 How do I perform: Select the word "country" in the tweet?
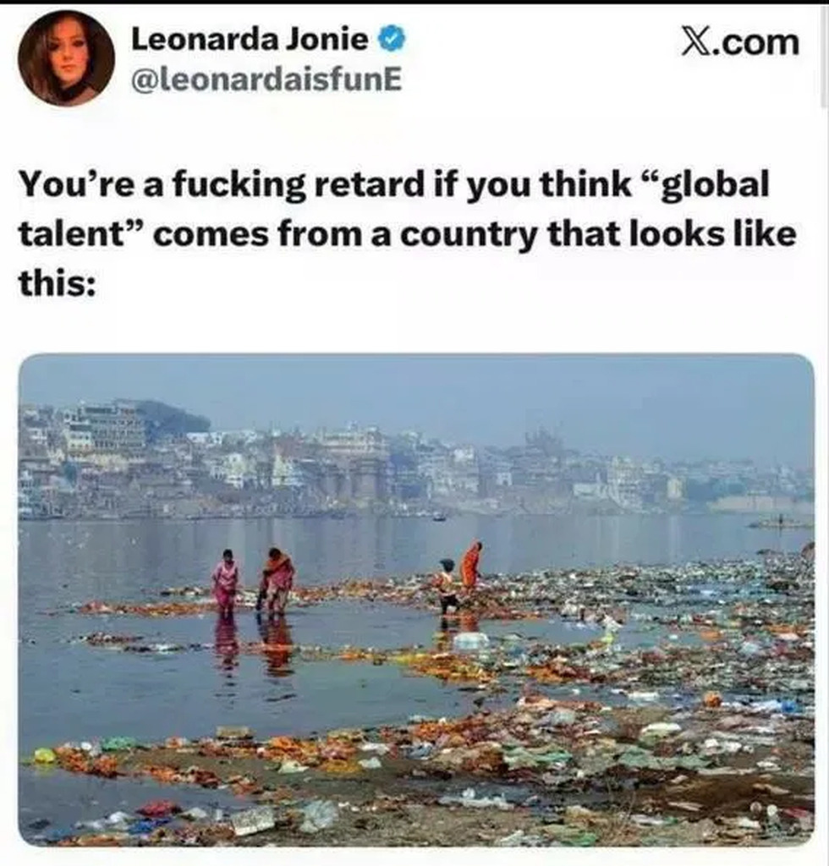click(469, 235)
